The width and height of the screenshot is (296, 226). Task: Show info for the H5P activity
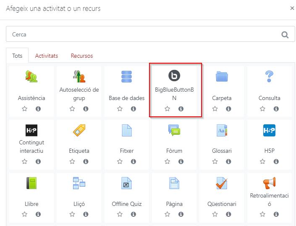[276, 162]
